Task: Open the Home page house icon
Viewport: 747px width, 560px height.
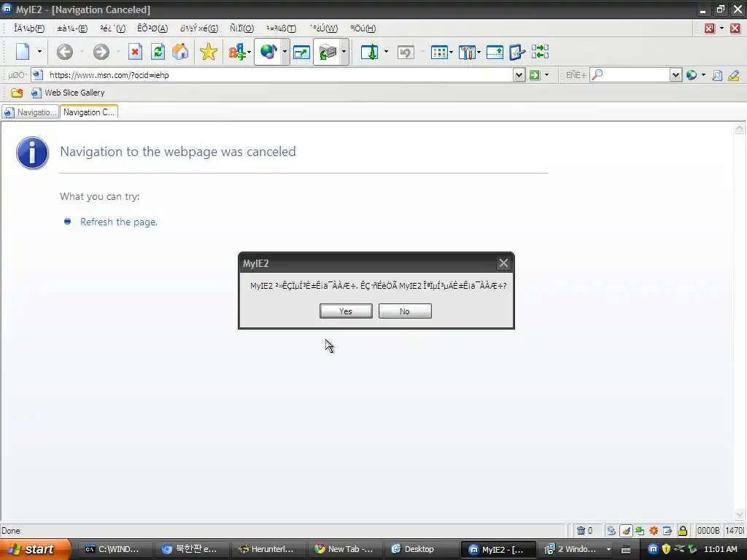Action: coord(181,52)
